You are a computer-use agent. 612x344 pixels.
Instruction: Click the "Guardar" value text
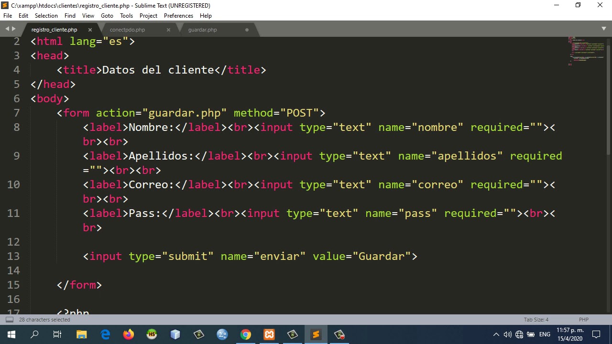coord(382,256)
